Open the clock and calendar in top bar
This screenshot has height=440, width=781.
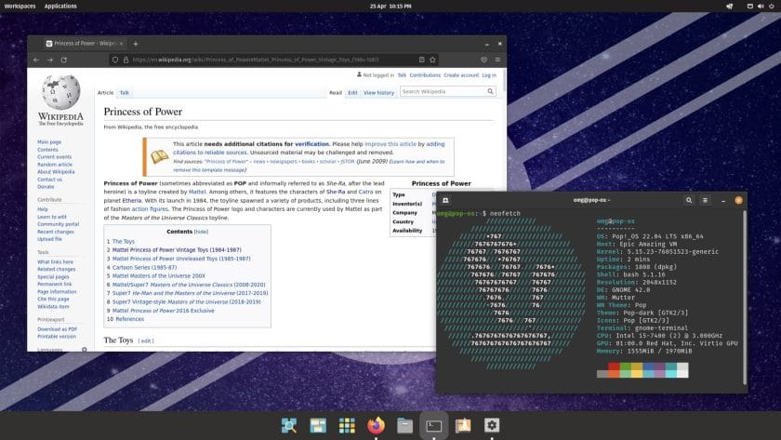(x=390, y=6)
